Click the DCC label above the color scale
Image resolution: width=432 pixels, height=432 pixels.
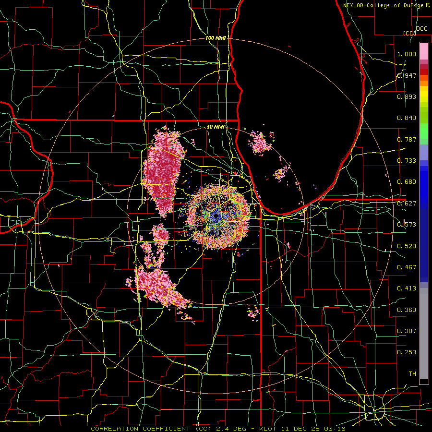point(421,29)
